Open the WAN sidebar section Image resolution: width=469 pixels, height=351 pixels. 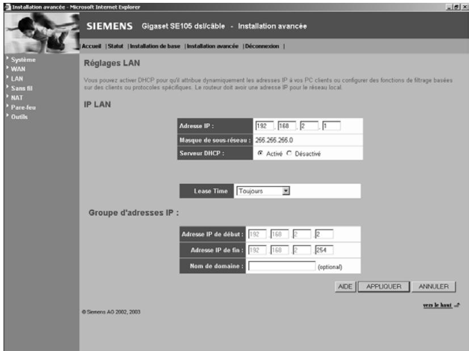(18, 69)
